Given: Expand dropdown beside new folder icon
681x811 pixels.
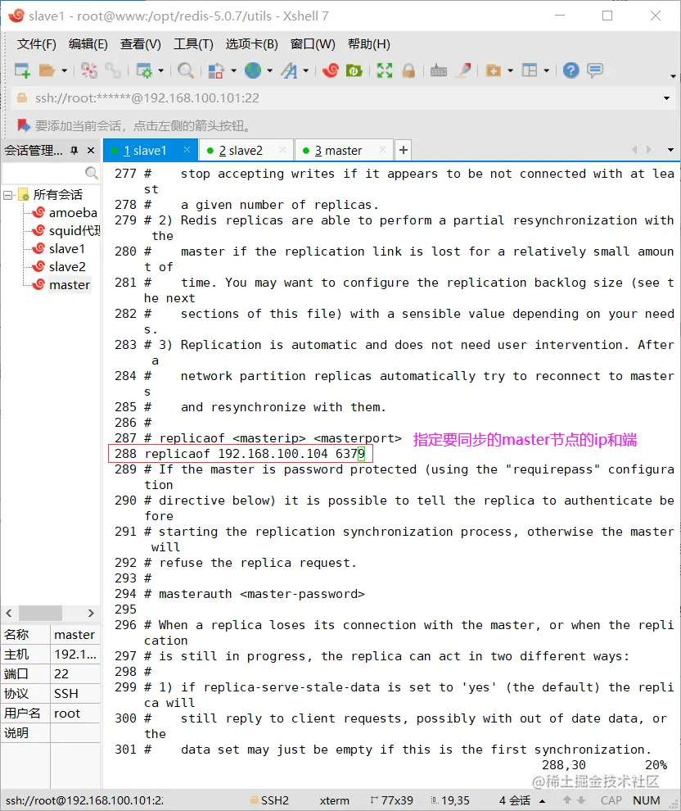Looking at the screenshot, I should [x=511, y=70].
